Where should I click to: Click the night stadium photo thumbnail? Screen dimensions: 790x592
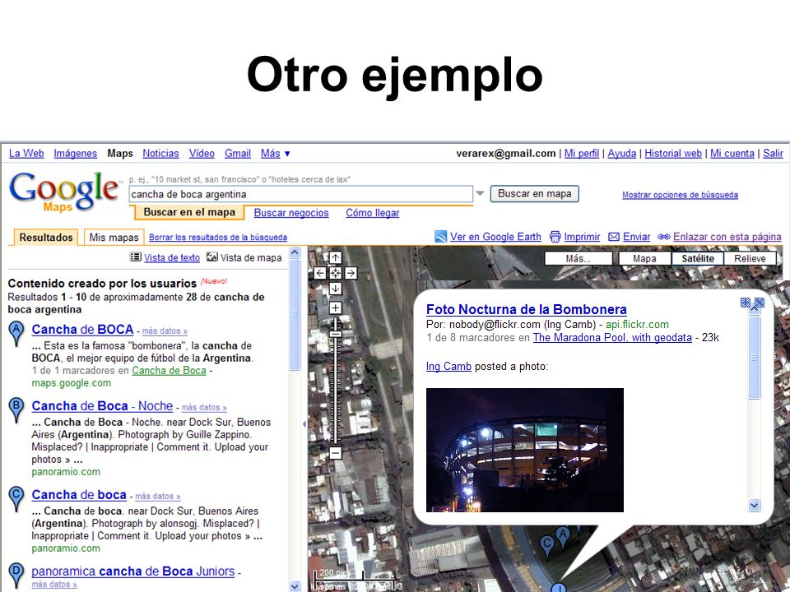tap(525, 450)
